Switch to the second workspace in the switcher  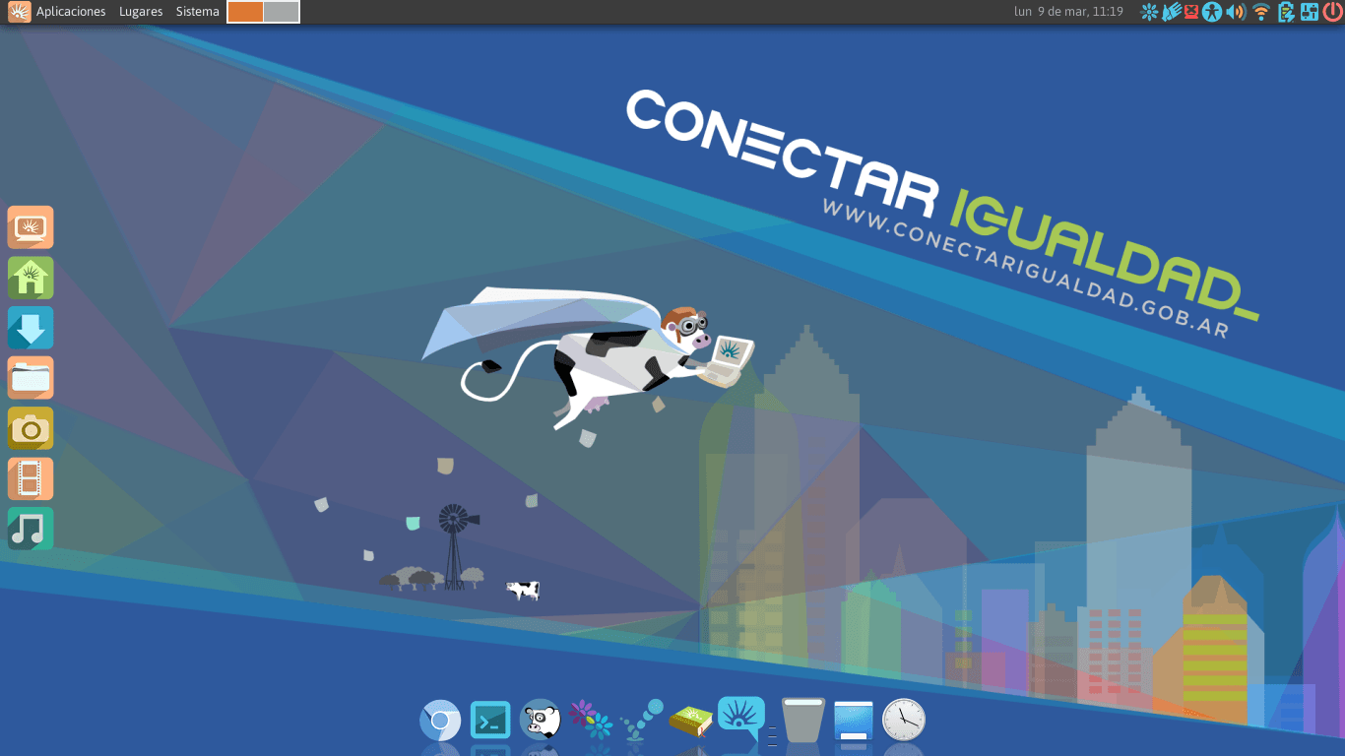point(283,12)
